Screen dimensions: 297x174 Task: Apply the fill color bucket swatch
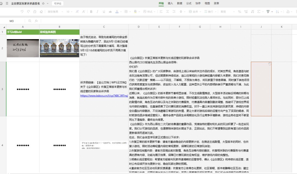coord(135,12)
